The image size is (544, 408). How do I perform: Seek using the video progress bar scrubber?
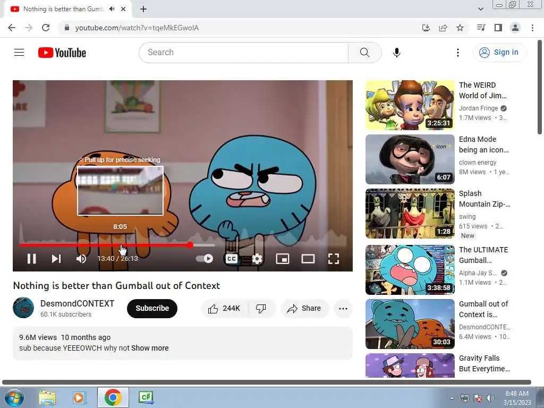190,245
